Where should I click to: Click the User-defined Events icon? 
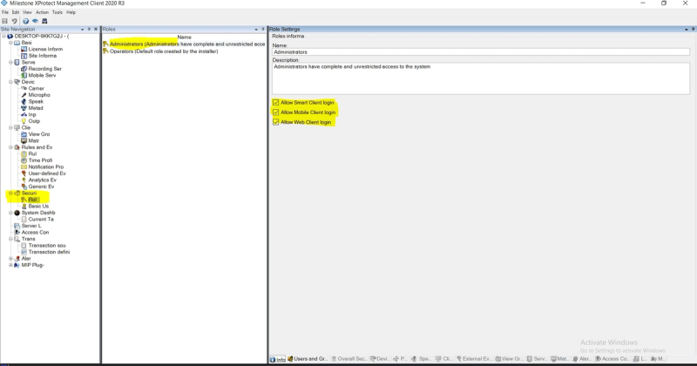click(24, 173)
